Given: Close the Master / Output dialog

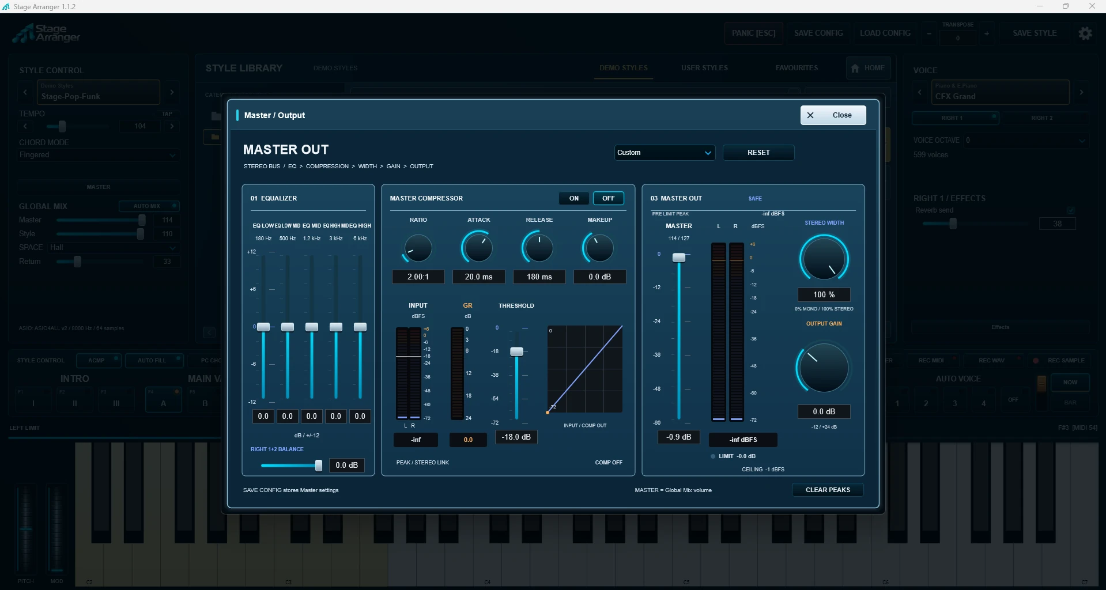Looking at the screenshot, I should 833,115.
